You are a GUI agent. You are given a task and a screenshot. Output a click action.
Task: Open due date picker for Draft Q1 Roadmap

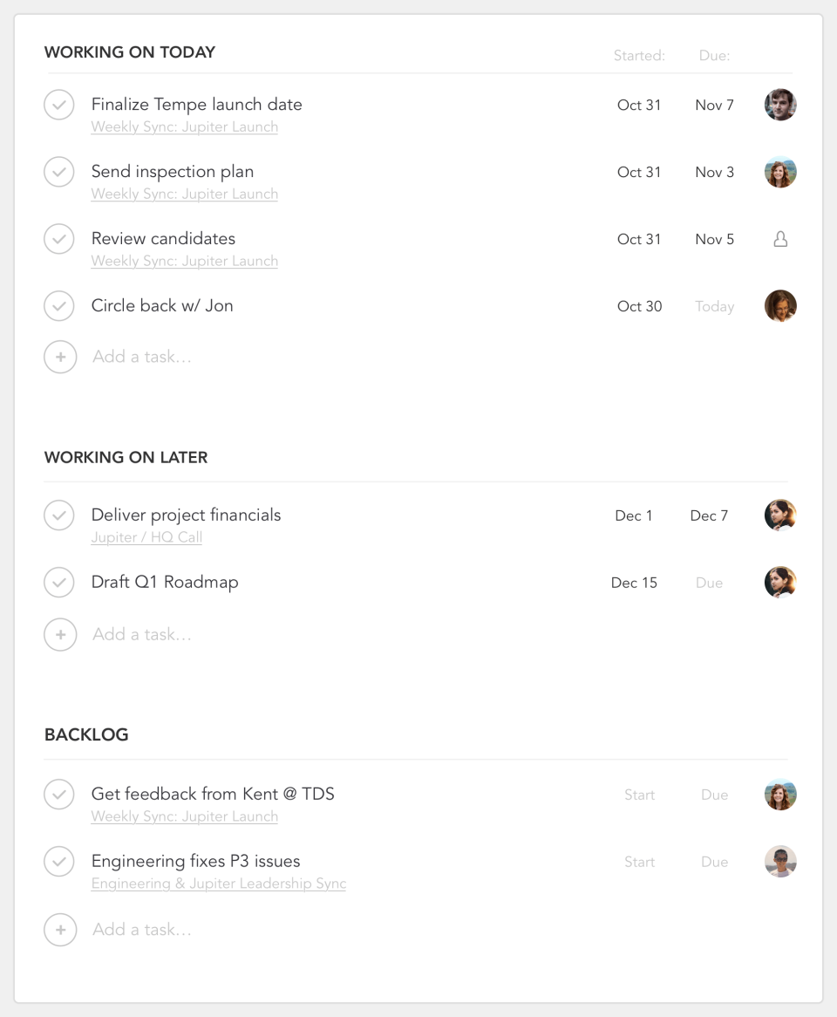pyautogui.click(x=709, y=583)
